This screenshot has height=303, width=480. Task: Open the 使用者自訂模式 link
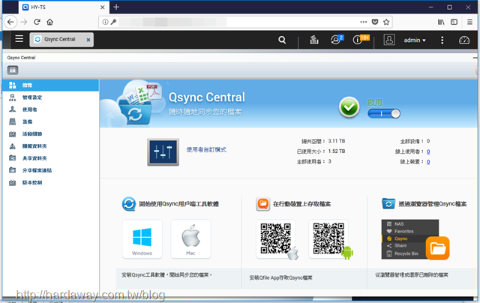pyautogui.click(x=206, y=150)
